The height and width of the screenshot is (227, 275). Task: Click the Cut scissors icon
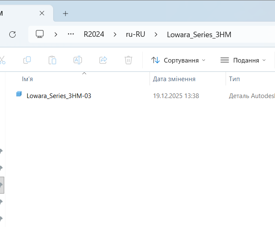2,60
